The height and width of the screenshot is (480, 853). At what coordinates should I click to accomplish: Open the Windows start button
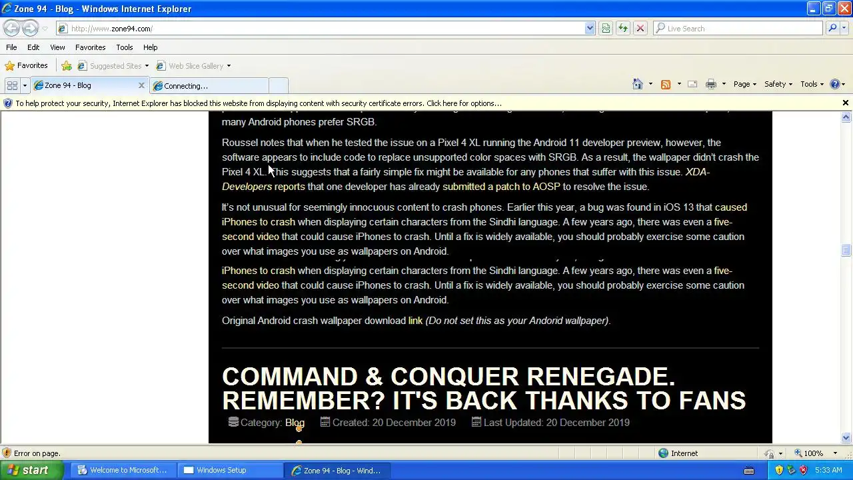[x=32, y=470]
